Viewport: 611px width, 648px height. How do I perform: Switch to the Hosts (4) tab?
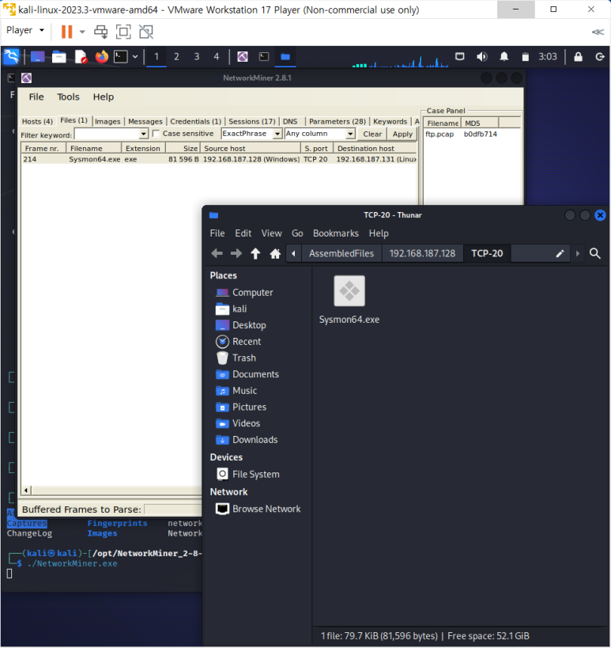(37, 122)
